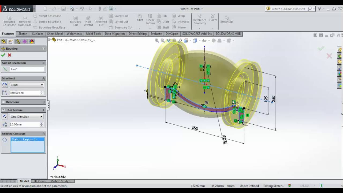Expand the Direction2 section
343x193 pixels.
[43, 102]
